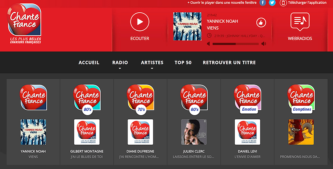The height and width of the screenshot is (169, 333).
Task: Click the Gilbert Montagne cover thumbnail
Action: [87, 132]
